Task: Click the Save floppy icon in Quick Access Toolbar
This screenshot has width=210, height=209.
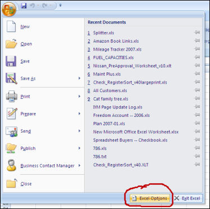Action: click(x=24, y=6)
